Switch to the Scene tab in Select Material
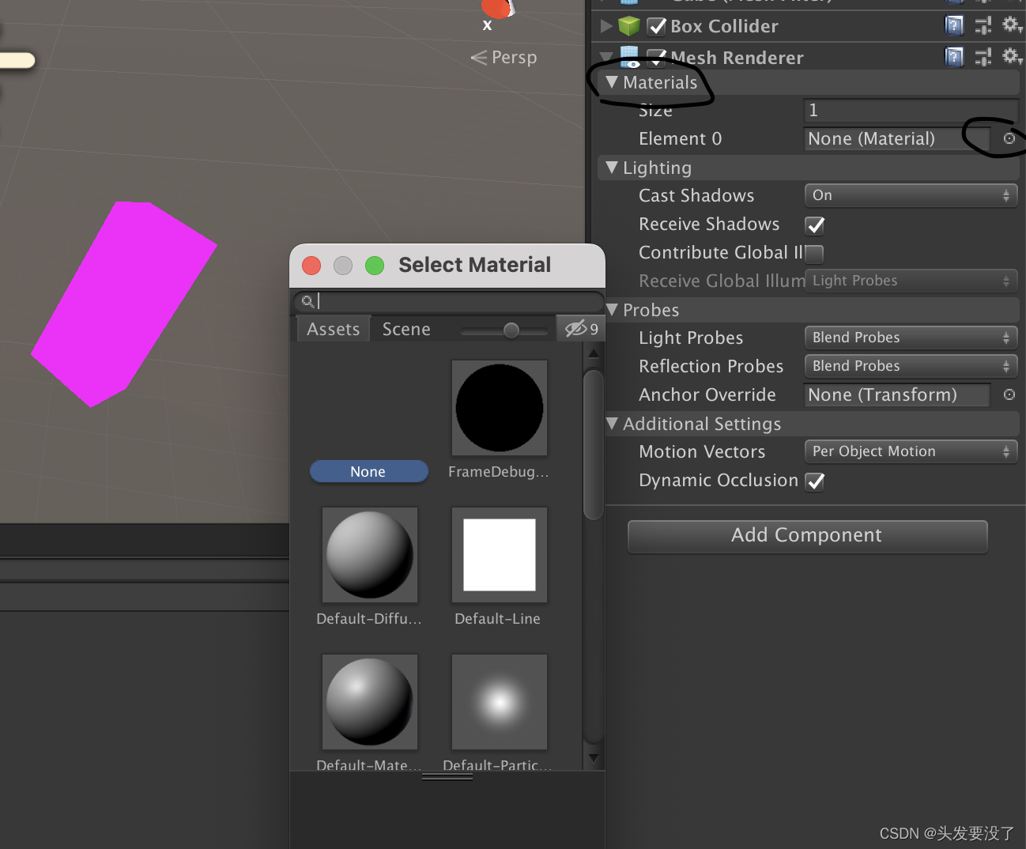 coord(405,328)
